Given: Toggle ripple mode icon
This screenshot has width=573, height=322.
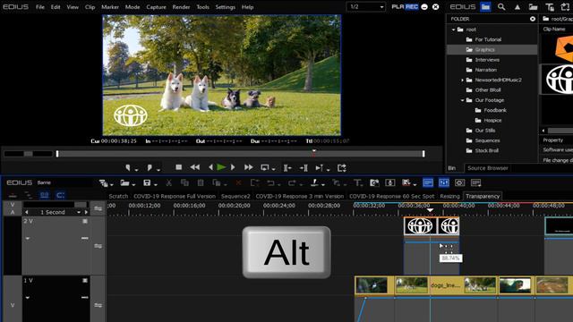Looking at the screenshot, I should pyautogui.click(x=28, y=195).
